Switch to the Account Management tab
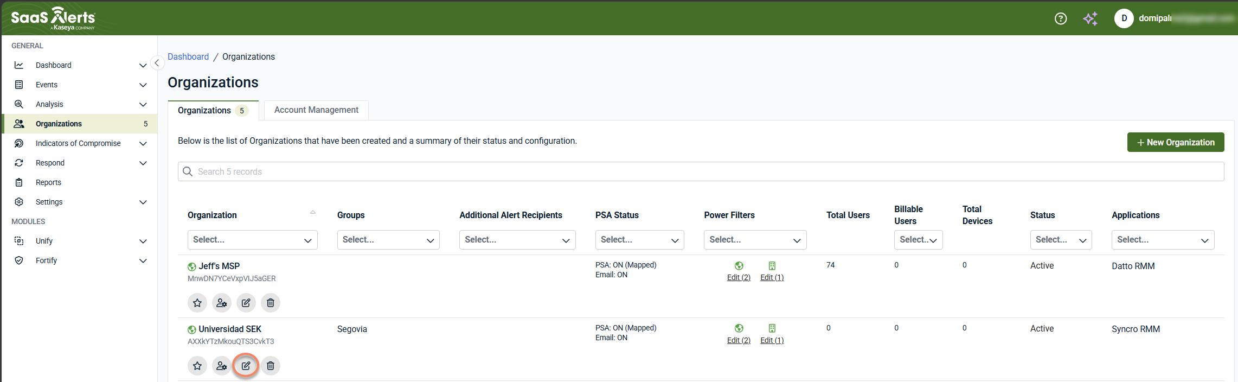1238x382 pixels. pos(316,110)
